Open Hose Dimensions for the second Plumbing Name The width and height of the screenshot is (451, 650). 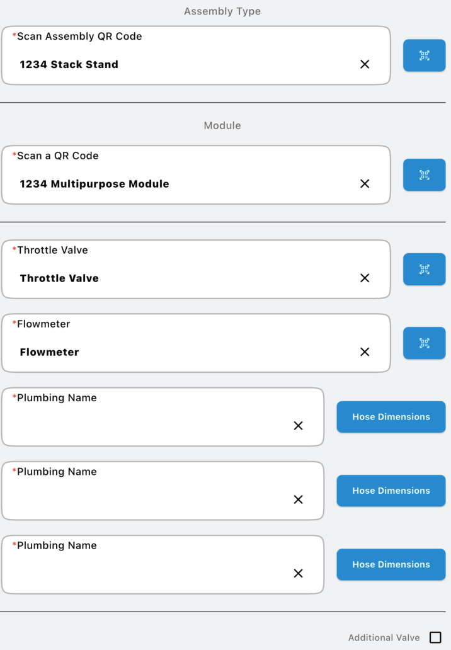[x=391, y=491]
